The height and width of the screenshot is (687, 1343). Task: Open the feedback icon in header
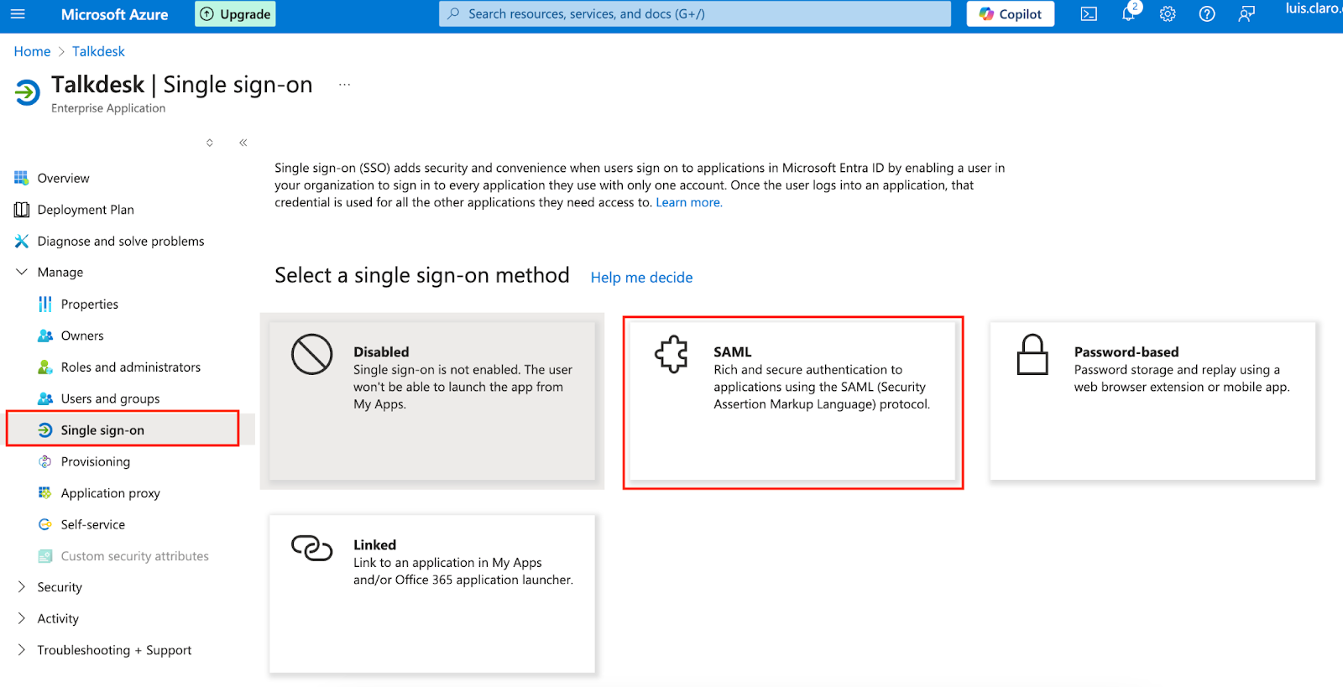click(x=1246, y=14)
